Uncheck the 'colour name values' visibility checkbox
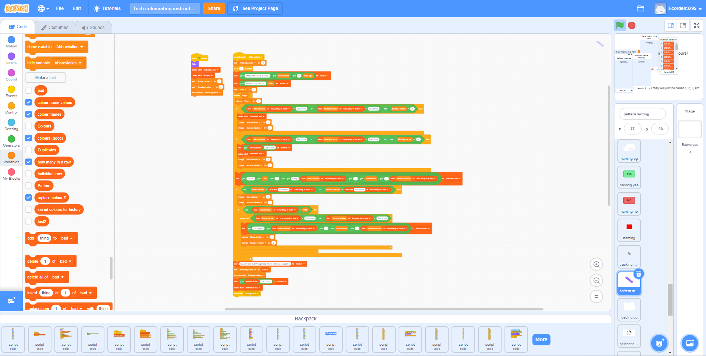Viewport: 706px width, 356px height. pos(28,102)
